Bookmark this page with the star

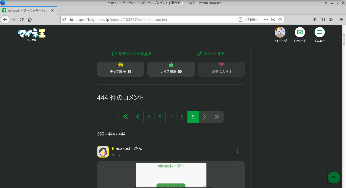coord(280,20)
